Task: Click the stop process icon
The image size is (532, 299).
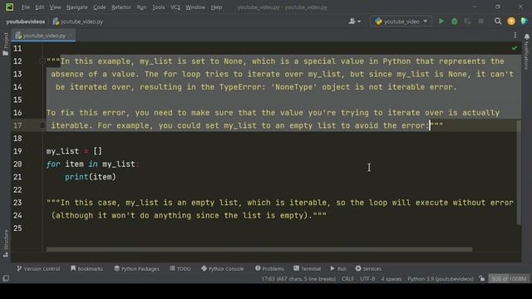Action: click(480, 22)
